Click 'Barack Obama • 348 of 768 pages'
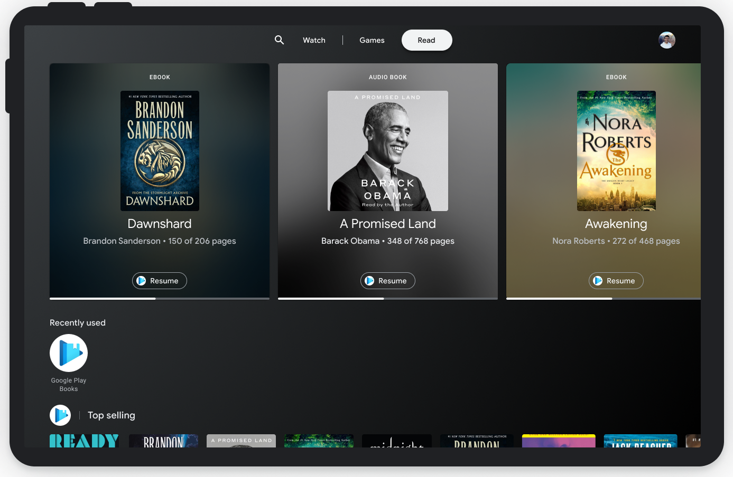 click(x=388, y=241)
